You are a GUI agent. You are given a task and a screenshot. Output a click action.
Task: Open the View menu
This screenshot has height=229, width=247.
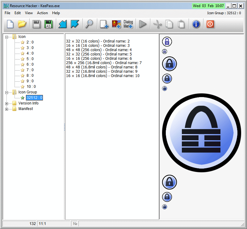pos(29,13)
